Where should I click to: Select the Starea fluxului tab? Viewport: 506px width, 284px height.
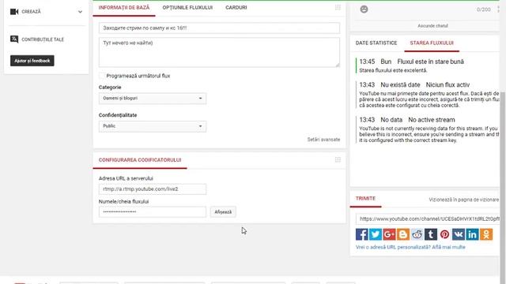click(432, 43)
